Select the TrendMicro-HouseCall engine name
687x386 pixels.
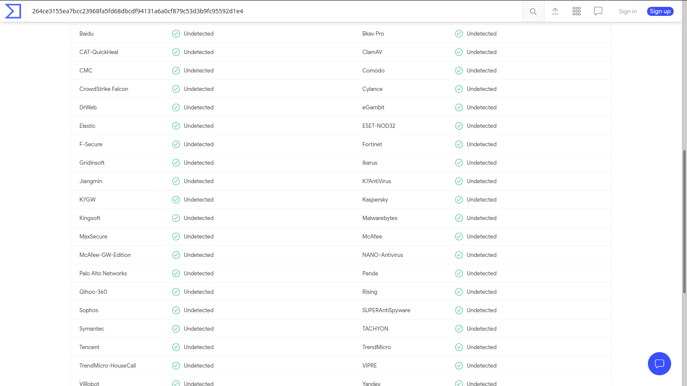coord(108,365)
